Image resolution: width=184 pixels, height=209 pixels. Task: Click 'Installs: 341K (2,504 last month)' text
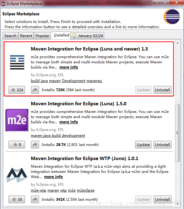pyautogui.click(x=70, y=200)
